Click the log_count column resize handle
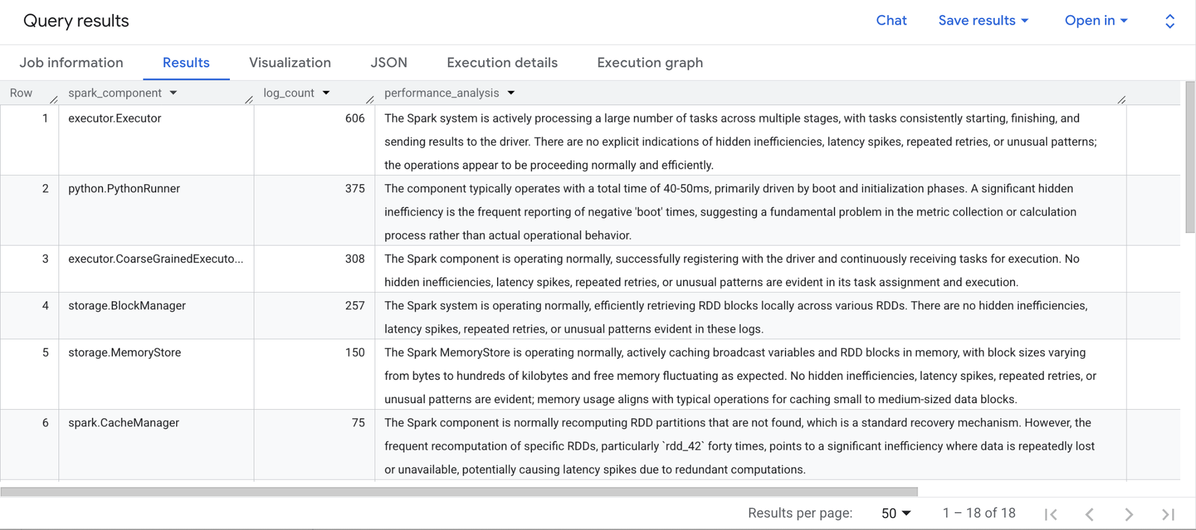Viewport: 1196px width, 530px height. pyautogui.click(x=370, y=100)
